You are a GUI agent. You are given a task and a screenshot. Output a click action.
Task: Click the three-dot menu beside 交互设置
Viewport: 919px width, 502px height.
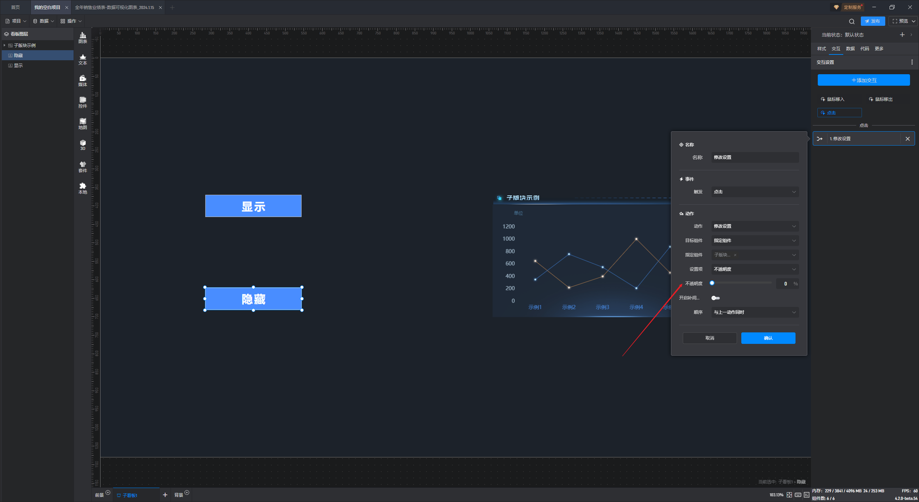912,62
